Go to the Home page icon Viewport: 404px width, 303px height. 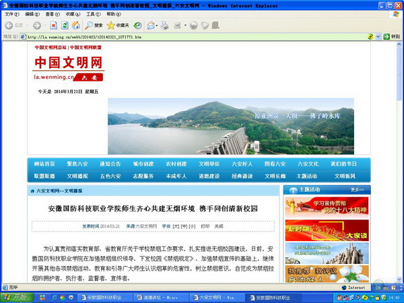(75, 26)
